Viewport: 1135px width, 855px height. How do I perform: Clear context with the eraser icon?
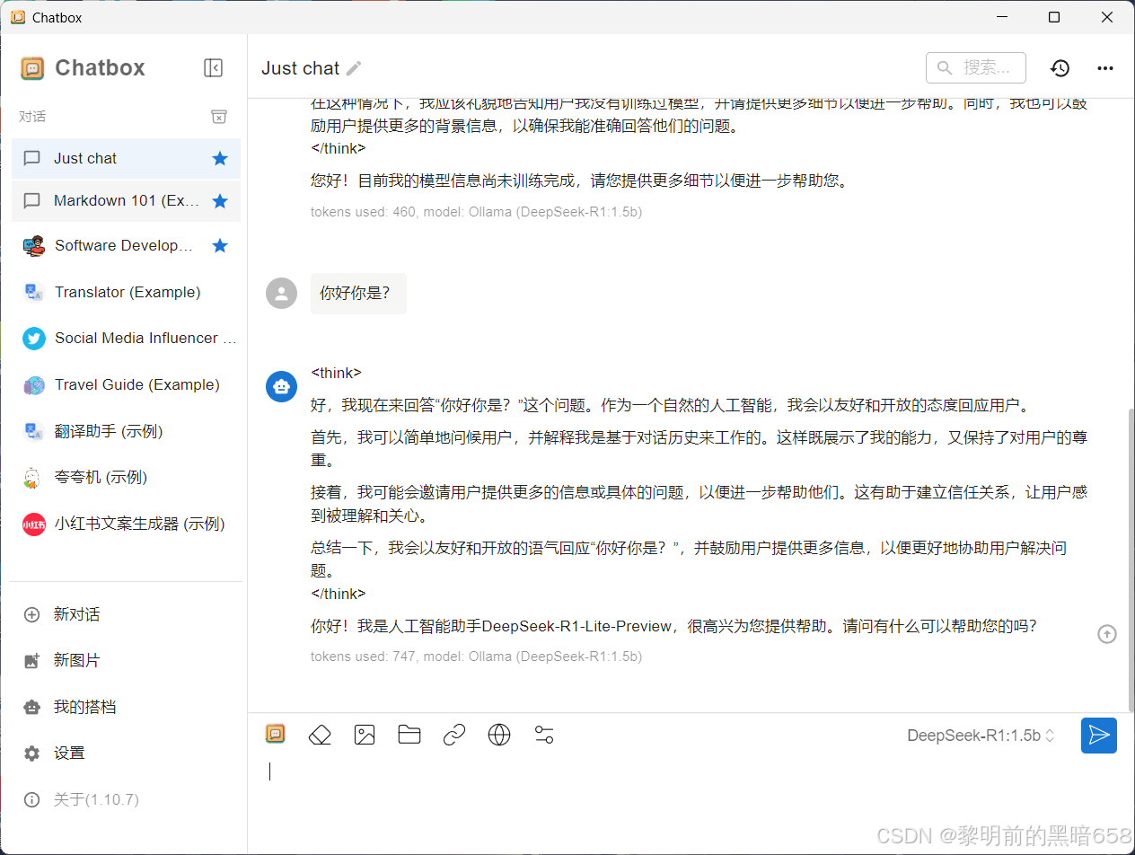click(x=320, y=736)
